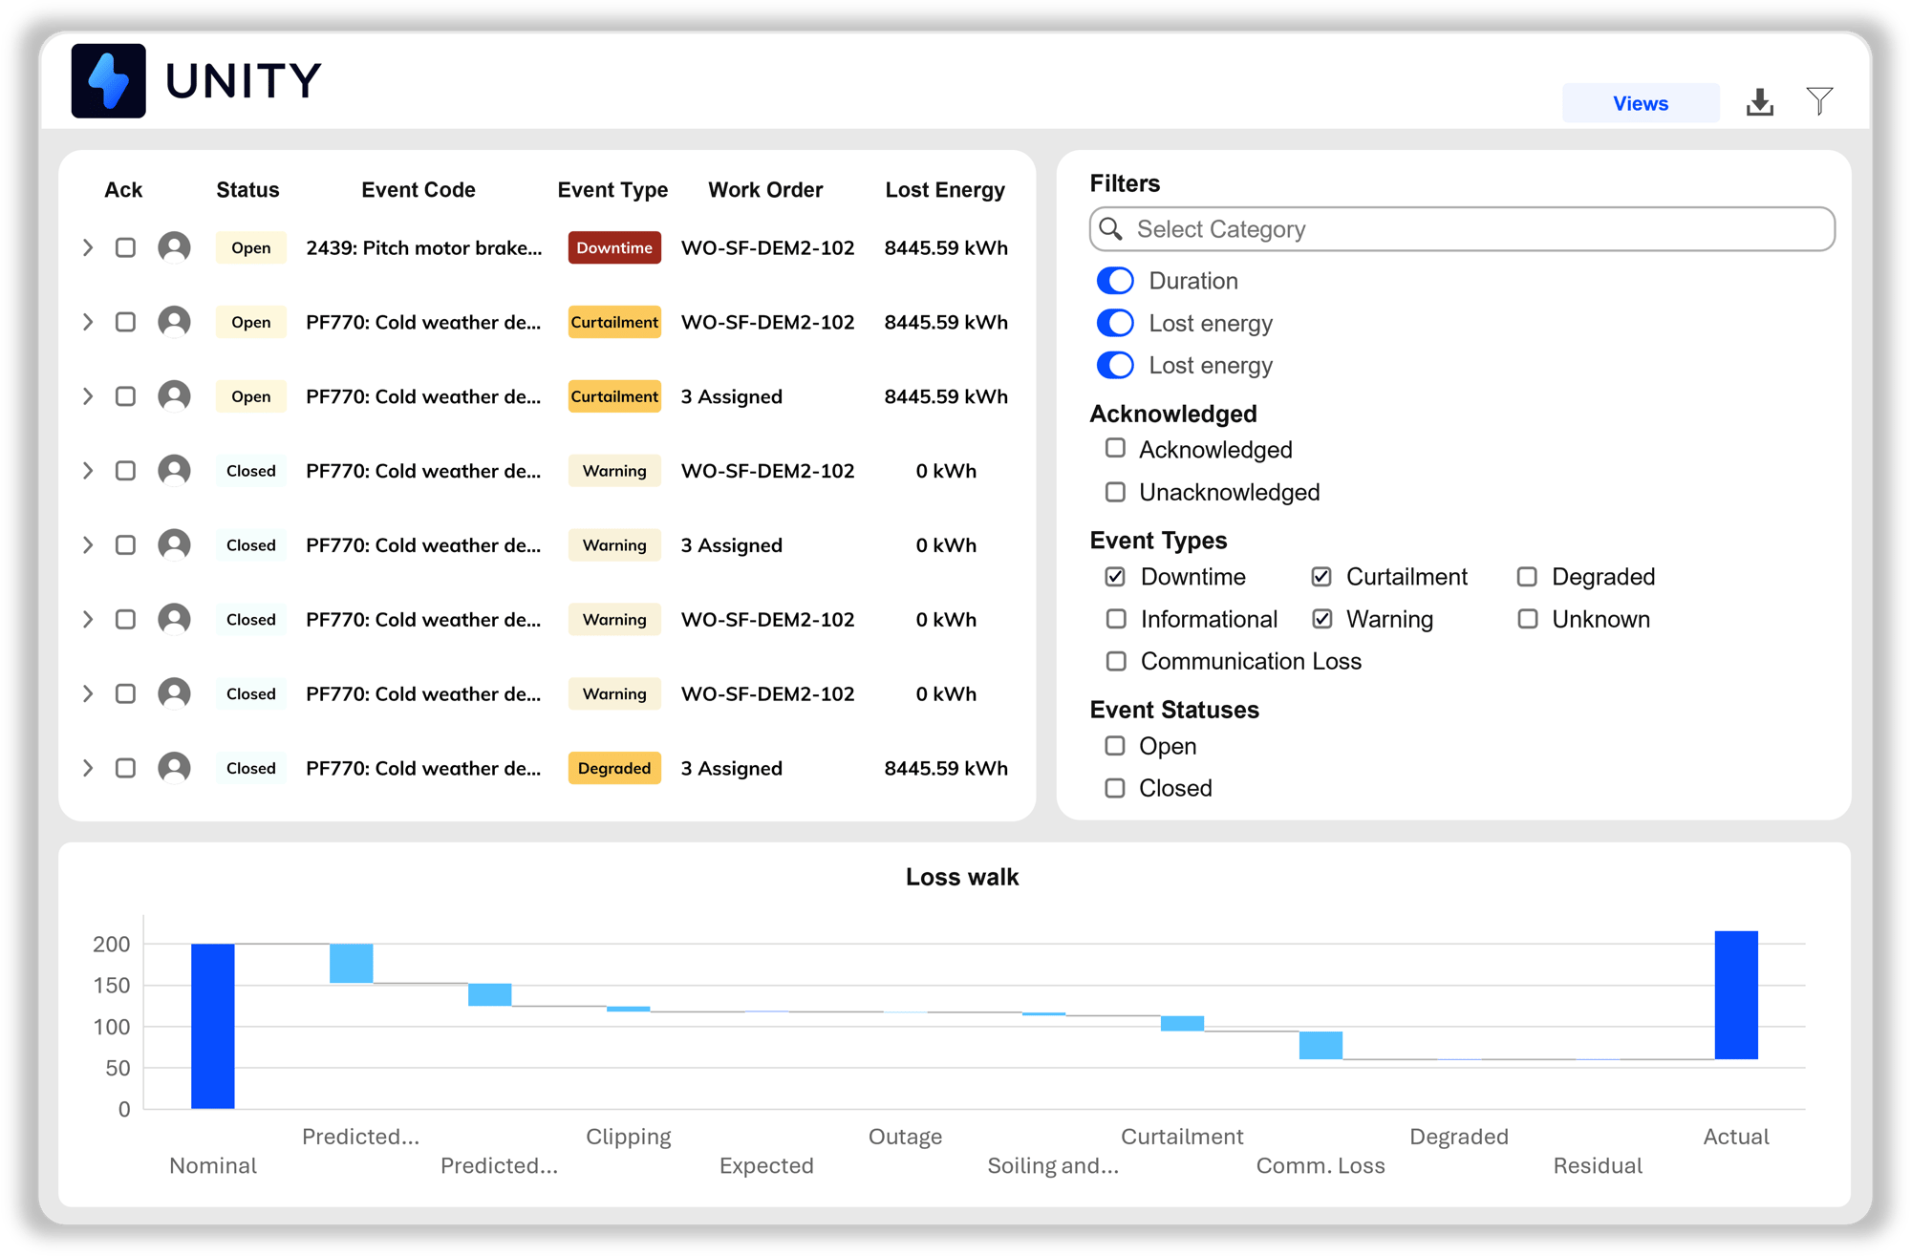The width and height of the screenshot is (1911, 1256).
Task: Click user avatar on Degraded event row
Action: [174, 768]
